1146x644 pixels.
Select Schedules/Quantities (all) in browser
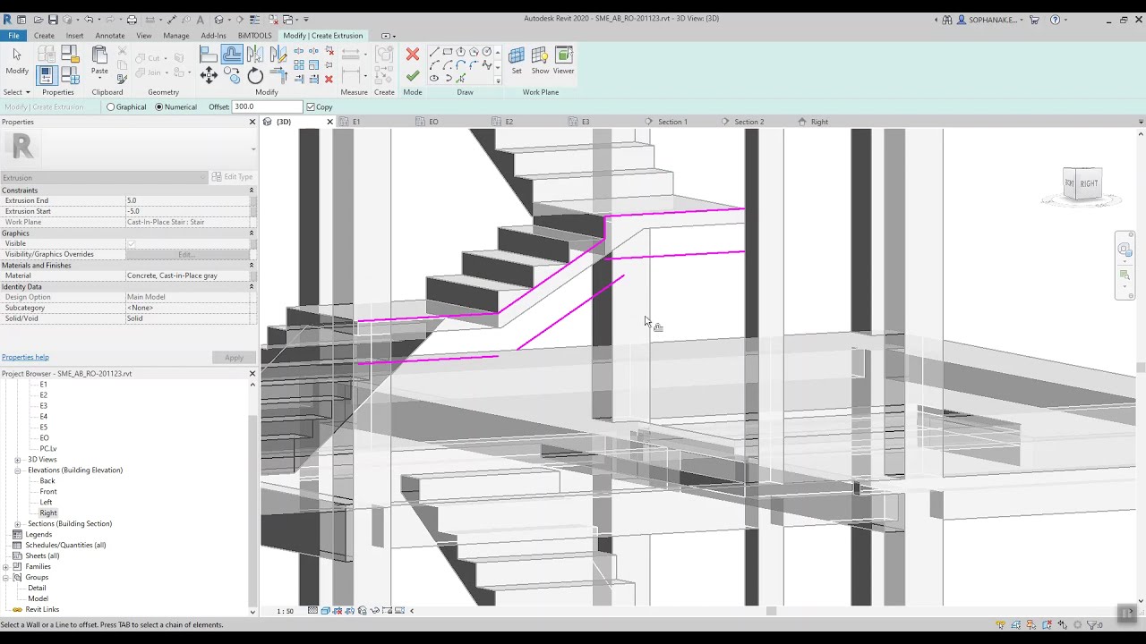click(x=65, y=546)
